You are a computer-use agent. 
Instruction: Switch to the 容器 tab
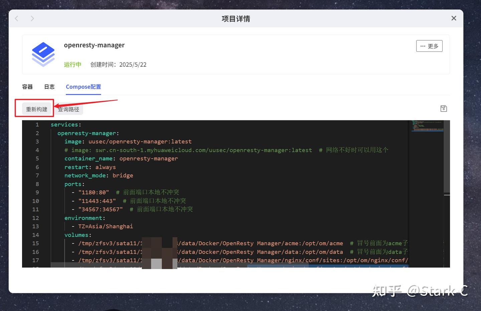pos(27,86)
